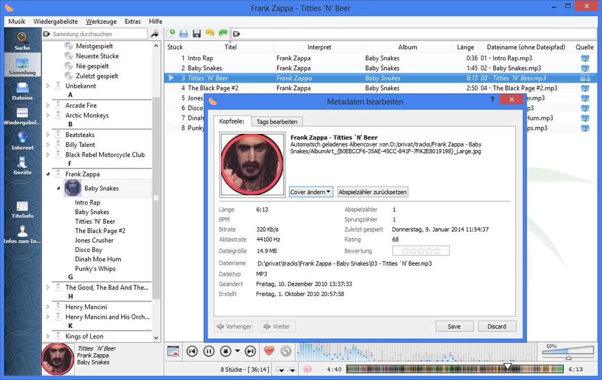The image size is (602, 380).
Task: Select the Sammlung sidebar icon
Action: tap(22, 65)
